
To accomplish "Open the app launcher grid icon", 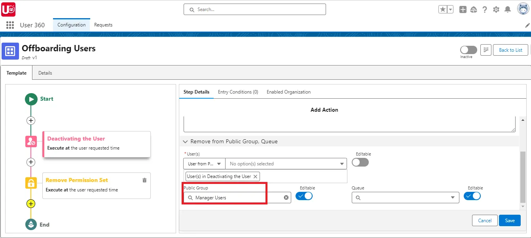I will click(9, 25).
